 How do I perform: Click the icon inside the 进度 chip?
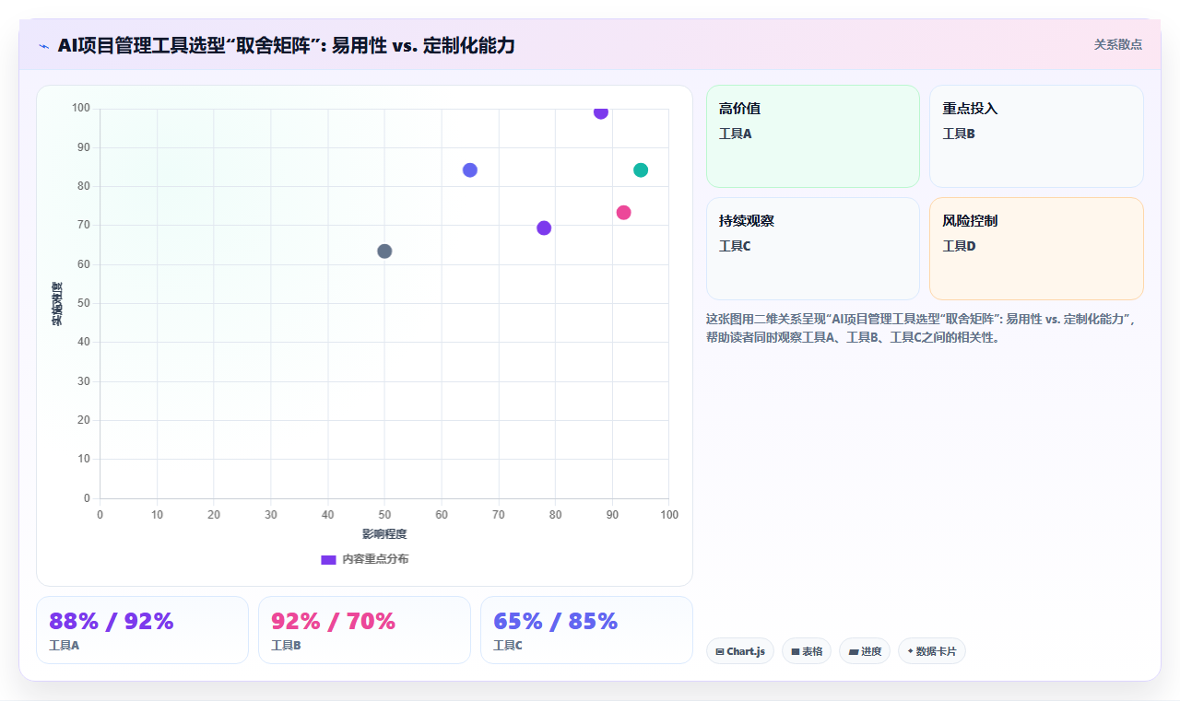854,651
